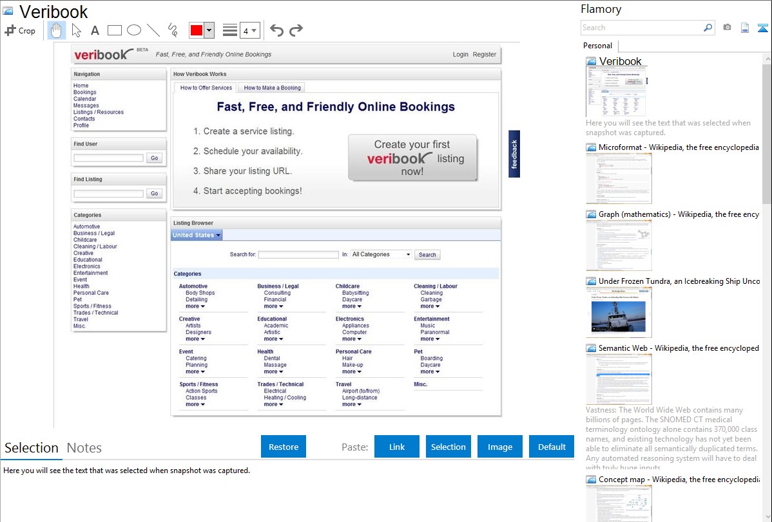Screen dimensions: 772x522
Task: Click the red color swatch
Action: tap(197, 30)
